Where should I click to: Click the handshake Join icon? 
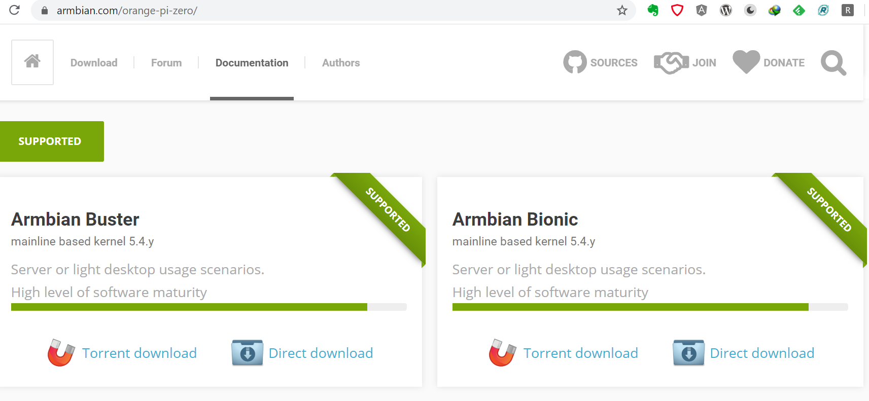[x=671, y=62]
